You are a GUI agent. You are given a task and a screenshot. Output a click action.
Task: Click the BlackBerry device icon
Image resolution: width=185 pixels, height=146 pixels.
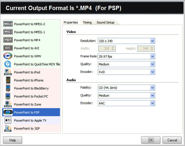[x=8, y=88]
